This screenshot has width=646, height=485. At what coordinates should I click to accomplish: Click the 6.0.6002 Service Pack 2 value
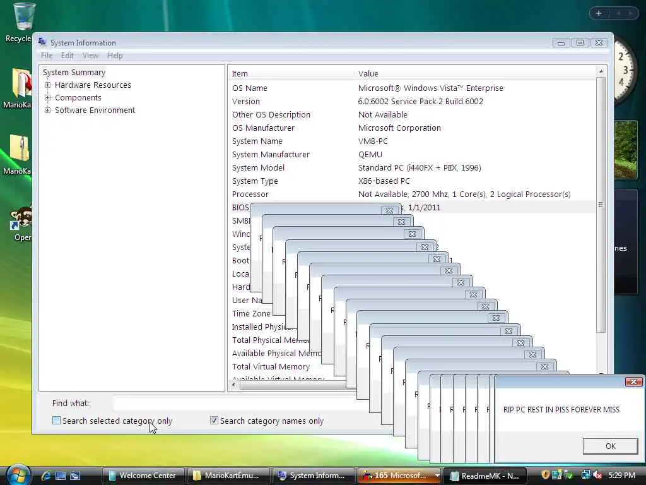[x=420, y=101]
